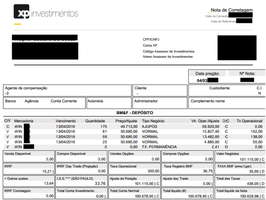Click the 'Conta Corrente' label

tap(64, 101)
